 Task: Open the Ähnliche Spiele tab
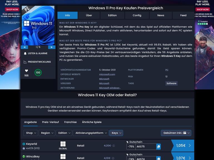click(x=92, y=122)
